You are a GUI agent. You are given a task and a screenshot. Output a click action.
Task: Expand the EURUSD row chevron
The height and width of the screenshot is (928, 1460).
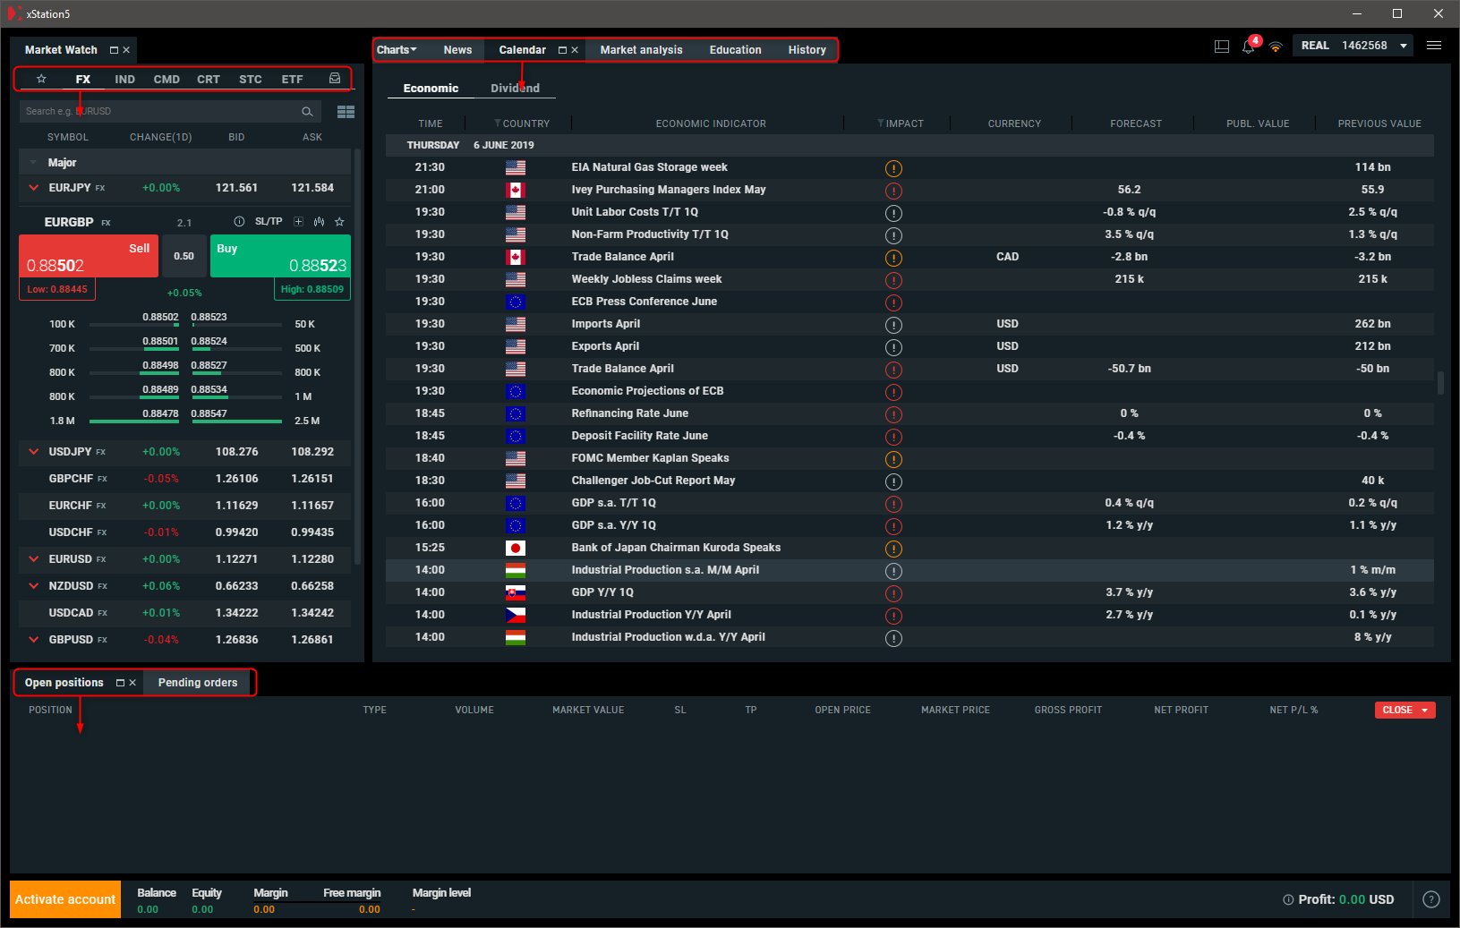[x=34, y=559]
